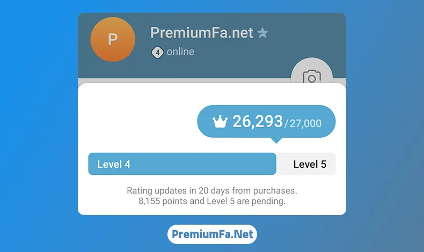
Task: Click the orange P profile avatar
Action: click(x=113, y=40)
